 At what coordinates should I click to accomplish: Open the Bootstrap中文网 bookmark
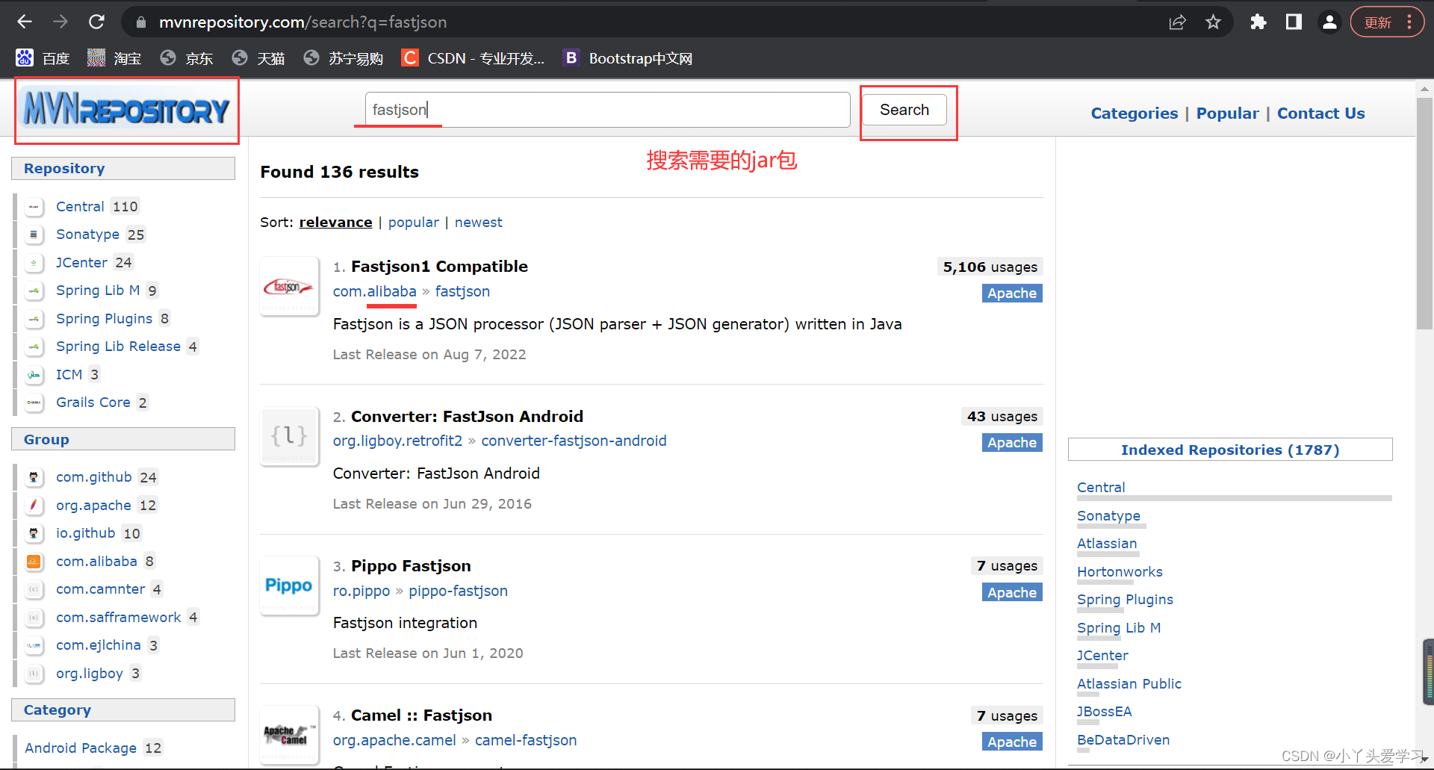pos(628,58)
